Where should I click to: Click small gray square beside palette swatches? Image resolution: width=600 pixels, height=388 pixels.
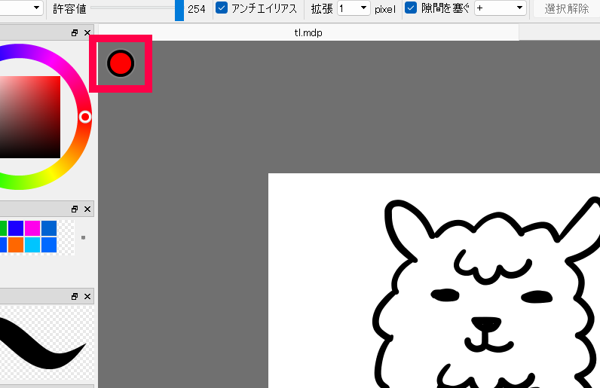coord(83,237)
